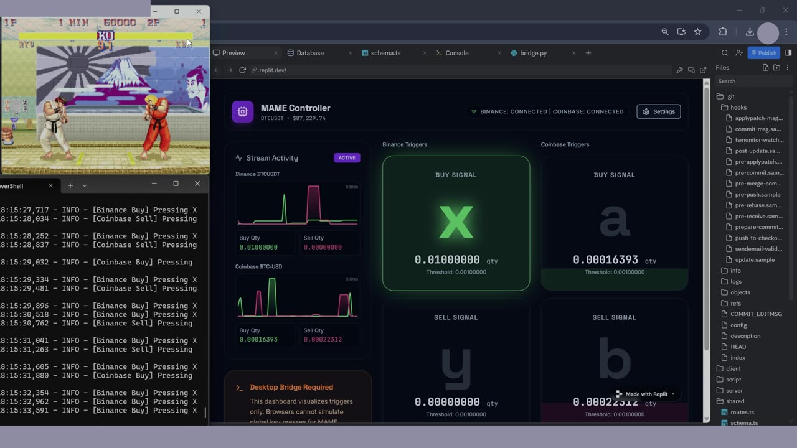
Task: Open preview in new tab icon
Action: 703,70
